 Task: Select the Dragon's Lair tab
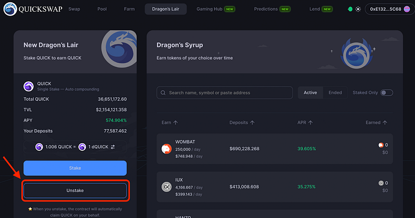(x=165, y=9)
